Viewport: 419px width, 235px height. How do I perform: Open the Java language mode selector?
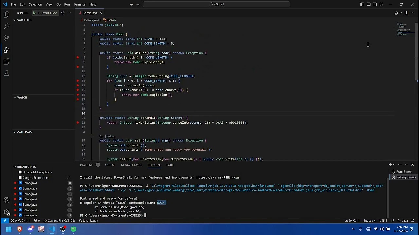pos(405,221)
